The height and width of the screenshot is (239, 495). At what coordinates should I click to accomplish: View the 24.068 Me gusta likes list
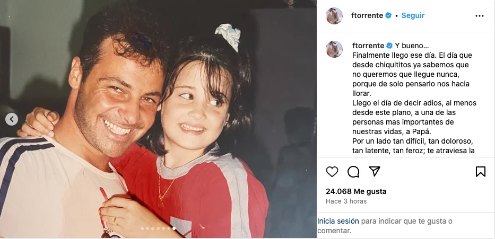pos(356,191)
